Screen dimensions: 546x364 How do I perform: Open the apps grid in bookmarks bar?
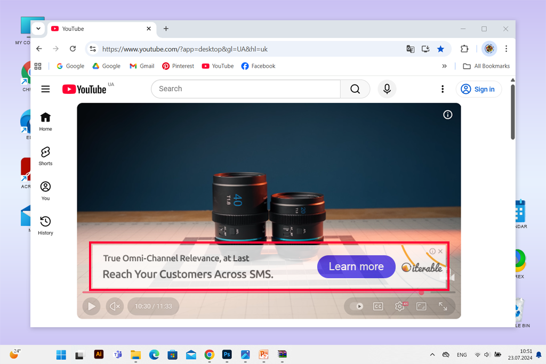[38, 66]
